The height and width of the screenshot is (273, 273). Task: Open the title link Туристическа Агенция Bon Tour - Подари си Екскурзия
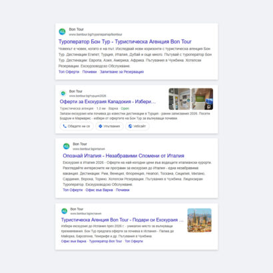coord(123,220)
